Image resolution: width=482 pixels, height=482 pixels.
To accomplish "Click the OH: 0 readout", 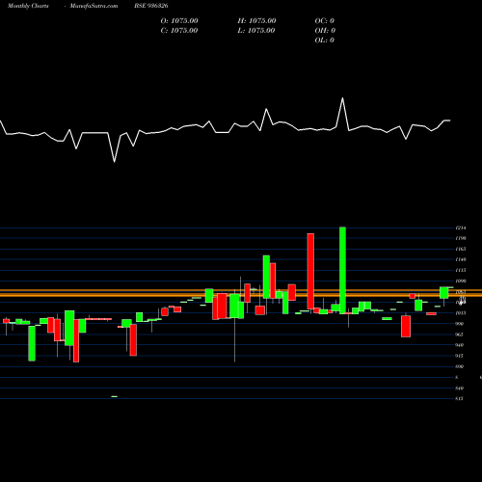I will pos(325,31).
